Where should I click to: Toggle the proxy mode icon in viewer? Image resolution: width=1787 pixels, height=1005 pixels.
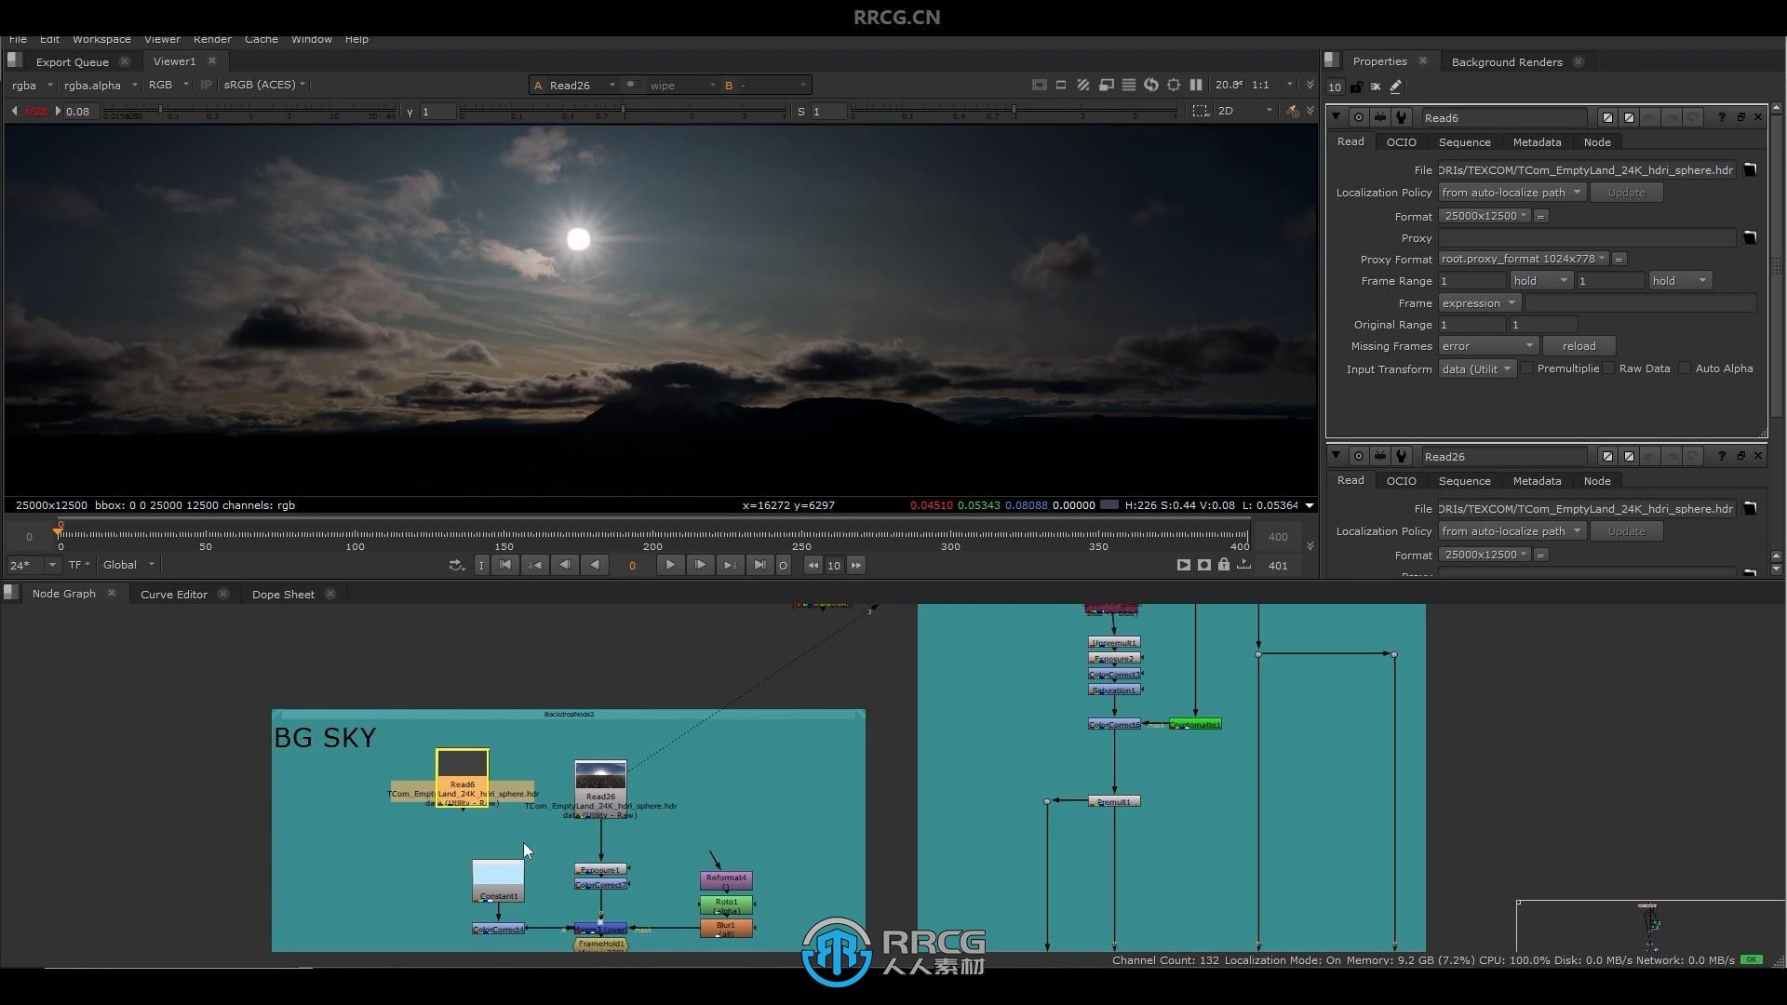(1107, 85)
